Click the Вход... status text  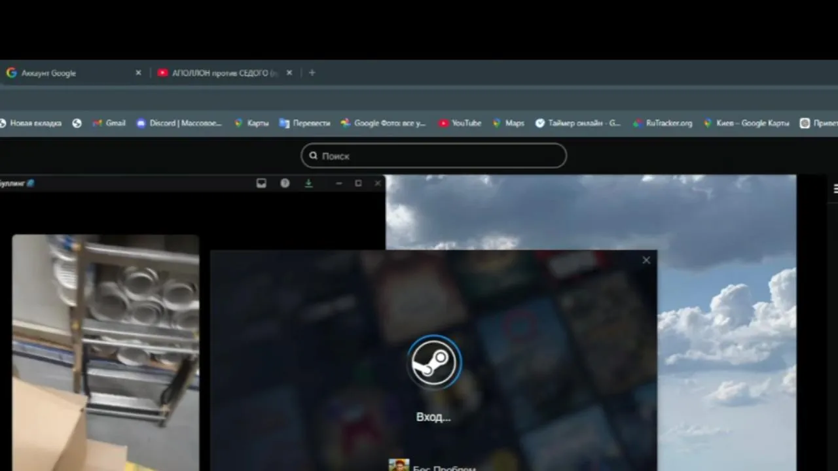(x=433, y=417)
